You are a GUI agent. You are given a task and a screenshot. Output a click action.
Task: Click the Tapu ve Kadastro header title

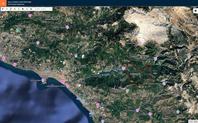click(x=19, y=2)
